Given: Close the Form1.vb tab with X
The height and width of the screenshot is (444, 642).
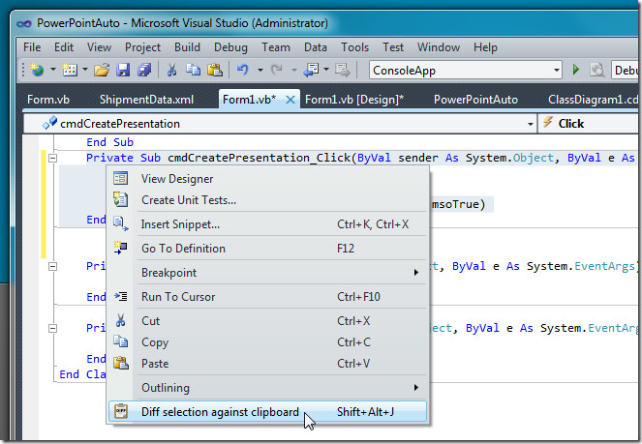Looking at the screenshot, I should 290,100.
